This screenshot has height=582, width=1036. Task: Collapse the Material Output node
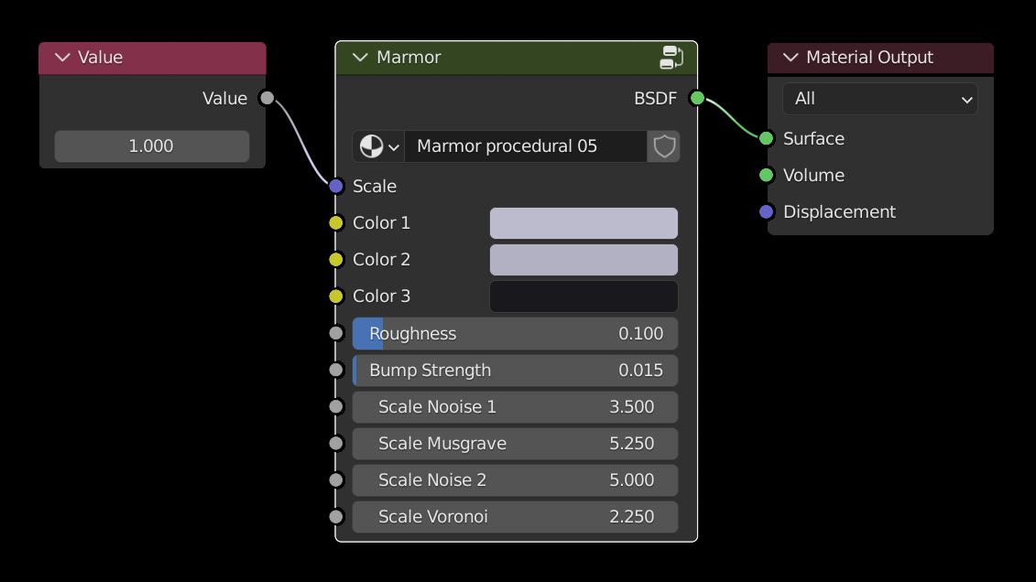pyautogui.click(x=791, y=58)
